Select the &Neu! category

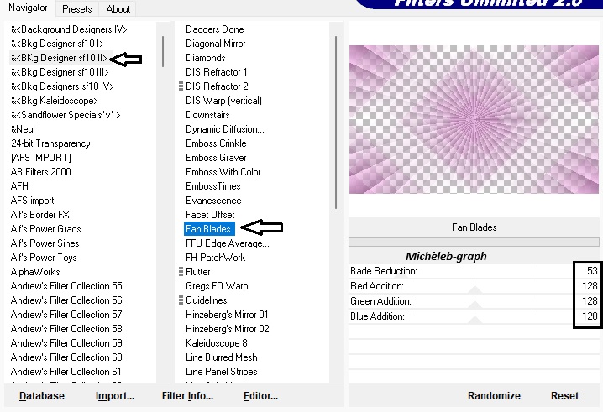(23, 128)
